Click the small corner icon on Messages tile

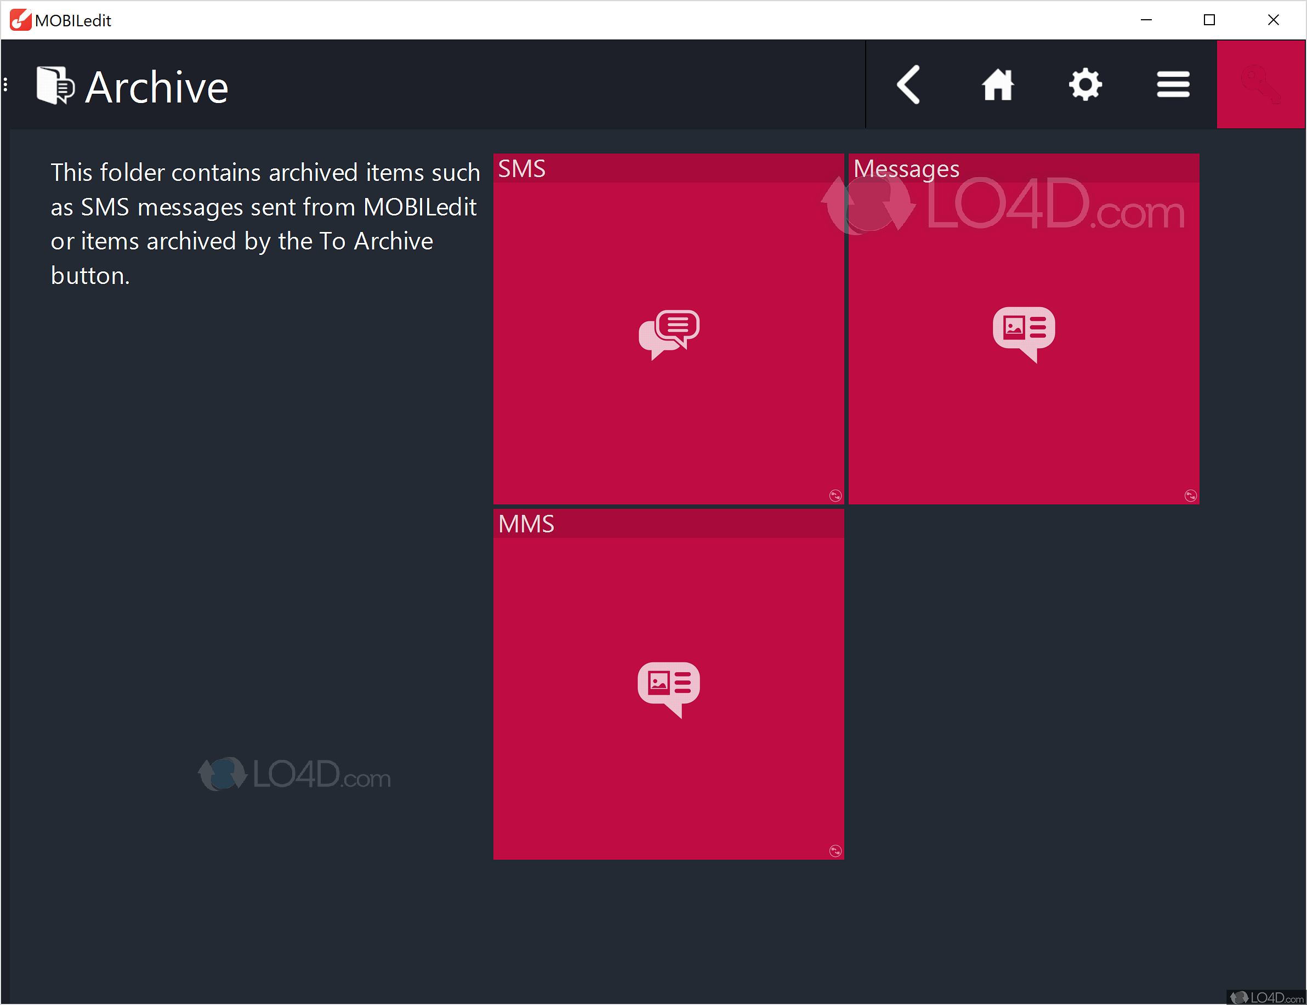[x=1190, y=495]
